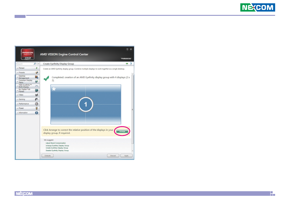Click the Presets icon in the sidebar

[36, 72]
